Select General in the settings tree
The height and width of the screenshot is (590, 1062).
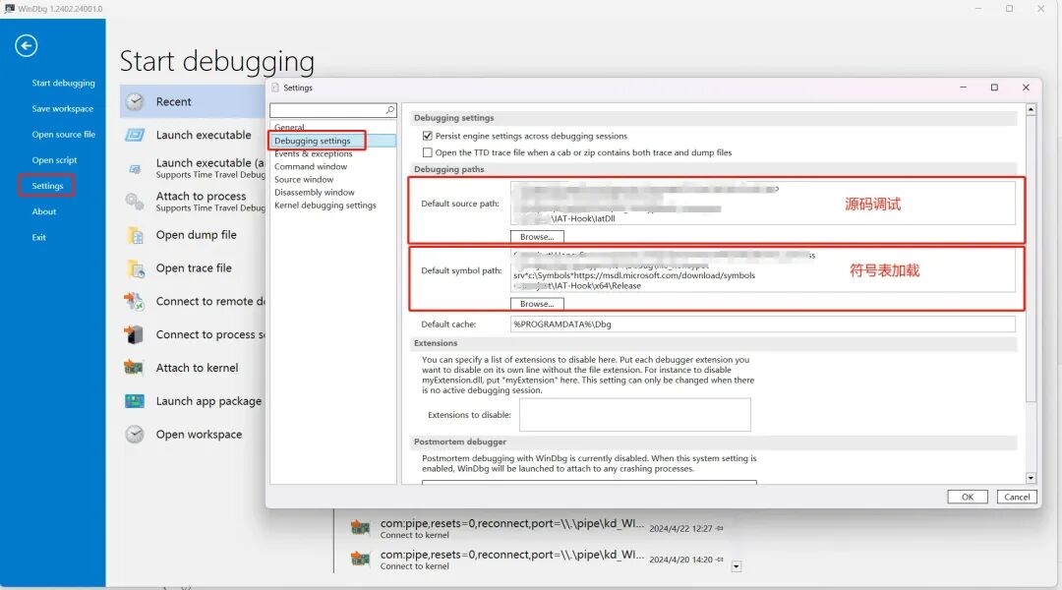[289, 128]
